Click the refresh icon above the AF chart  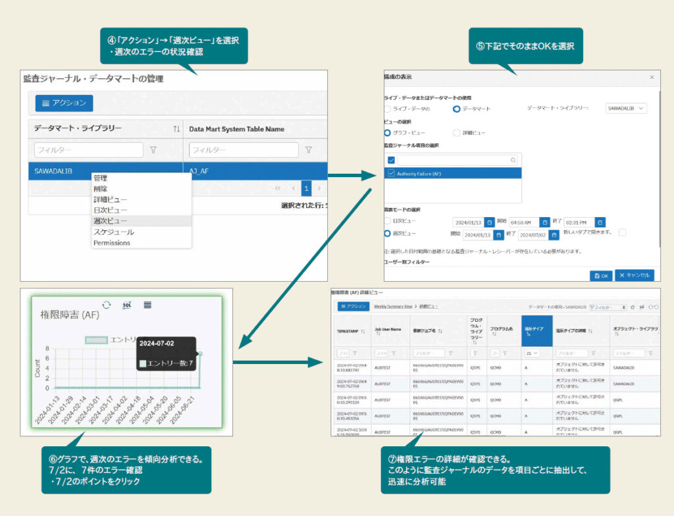(x=107, y=305)
